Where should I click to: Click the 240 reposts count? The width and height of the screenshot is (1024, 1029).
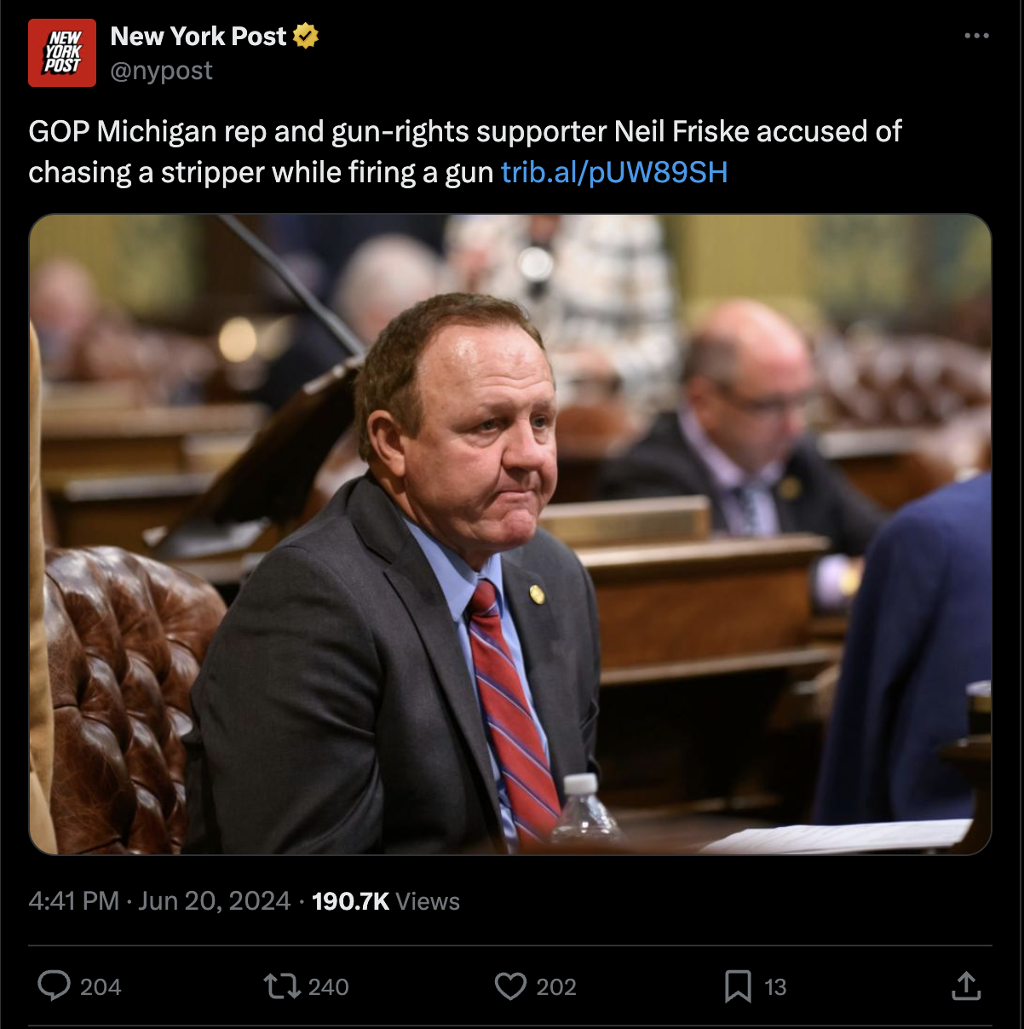click(x=329, y=987)
